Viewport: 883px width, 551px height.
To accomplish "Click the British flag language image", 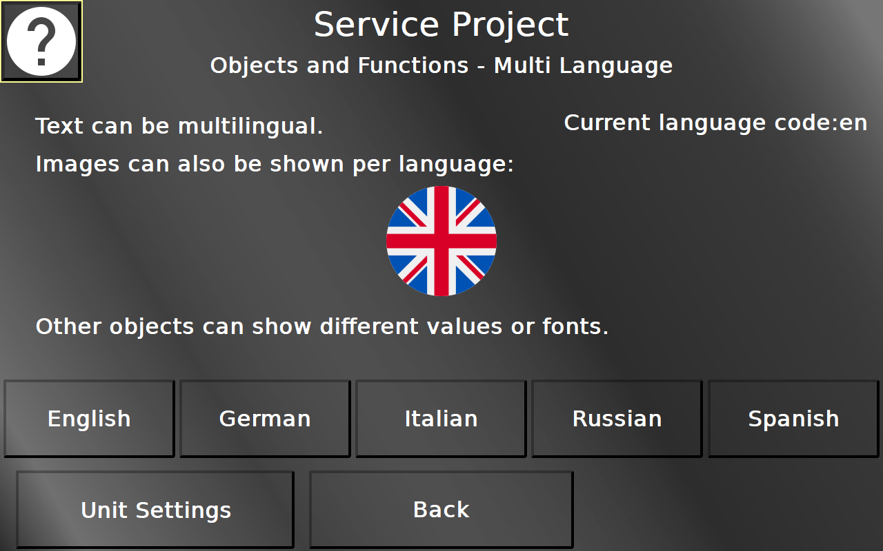I will tap(441, 241).
